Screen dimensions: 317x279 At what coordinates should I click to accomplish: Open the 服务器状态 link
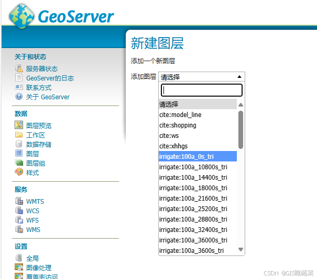coord(42,69)
